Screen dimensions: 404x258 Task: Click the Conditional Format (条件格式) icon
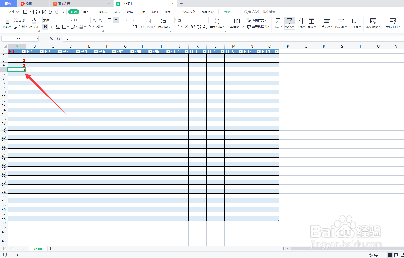tap(237, 21)
